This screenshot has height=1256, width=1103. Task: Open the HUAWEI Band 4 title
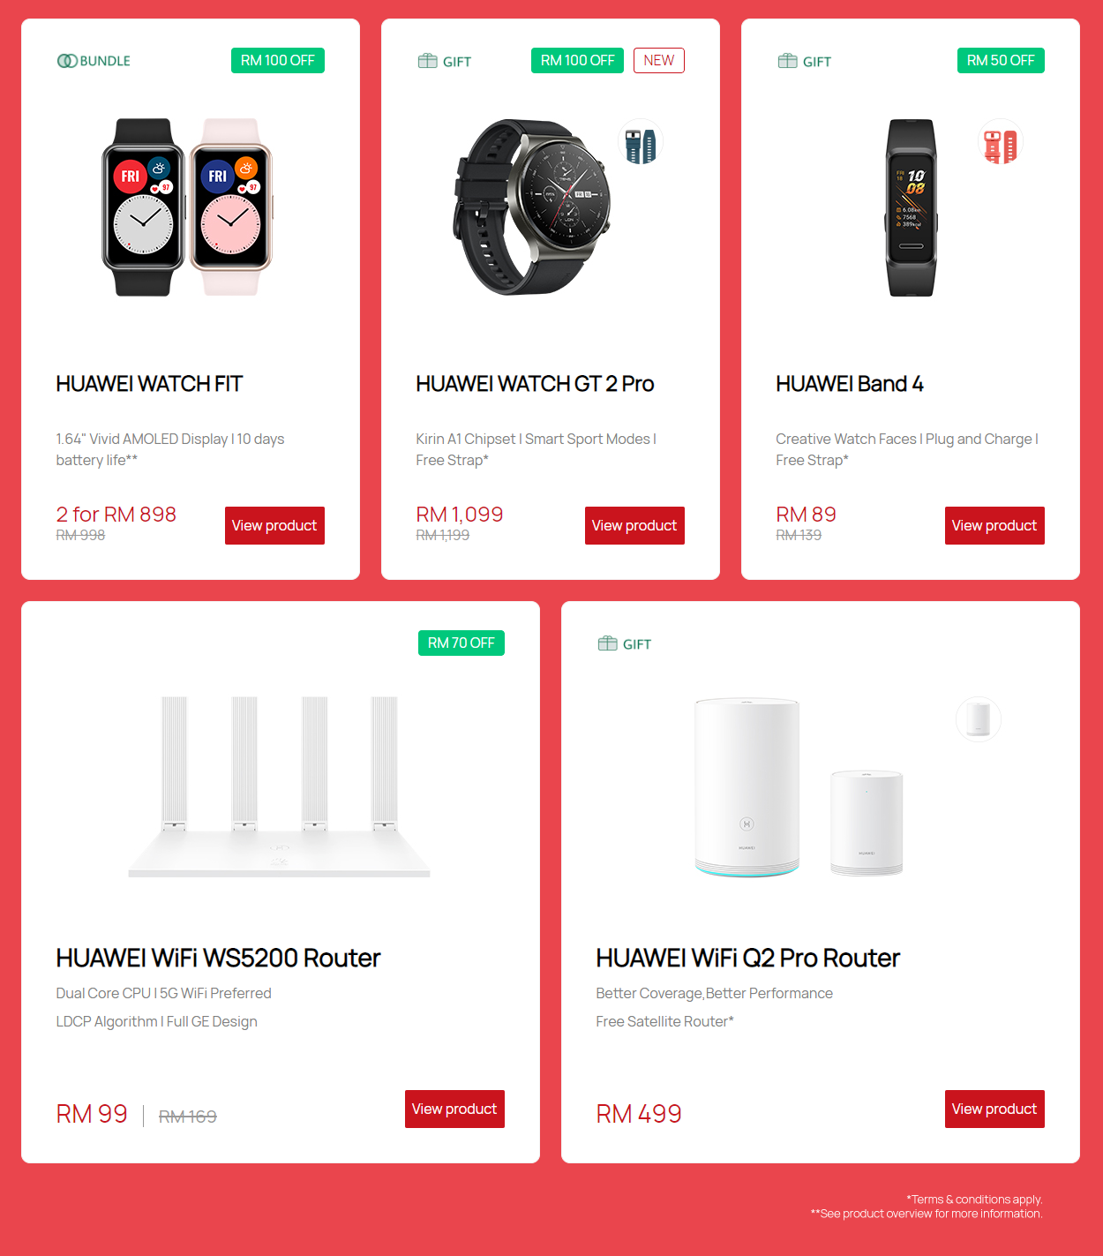click(850, 384)
